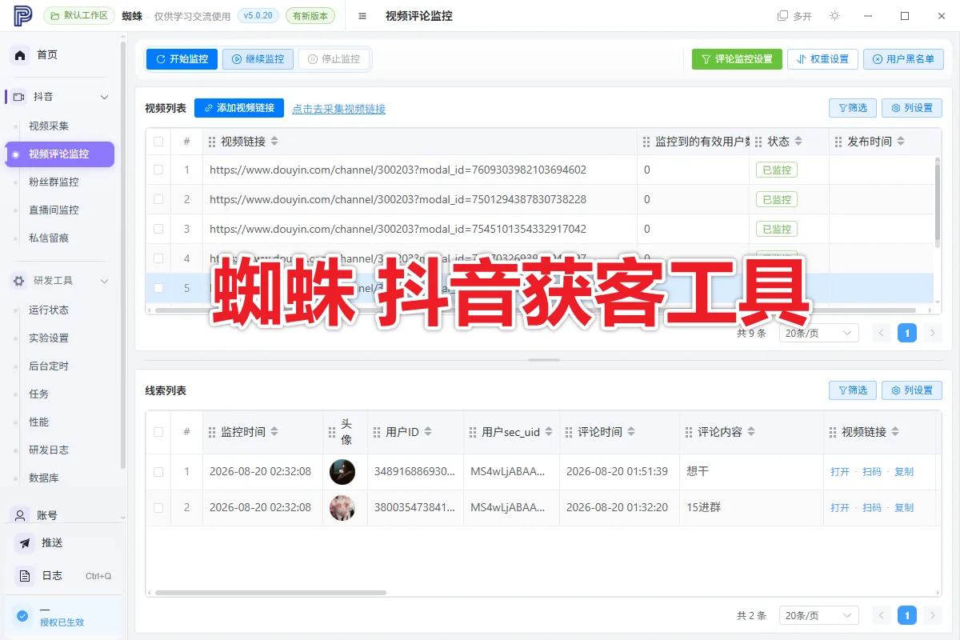This screenshot has width=960, height=640.
Task: Sort by 监控时间 column
Action: 274,432
